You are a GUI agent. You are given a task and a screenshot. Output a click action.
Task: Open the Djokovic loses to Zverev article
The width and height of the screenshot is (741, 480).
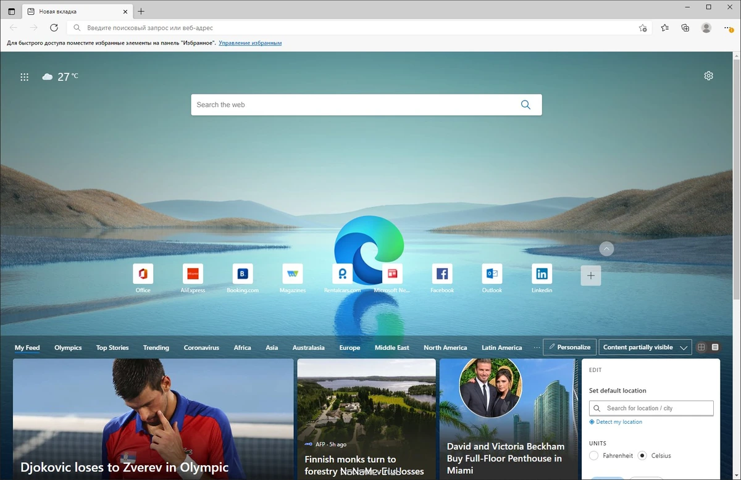click(153, 420)
